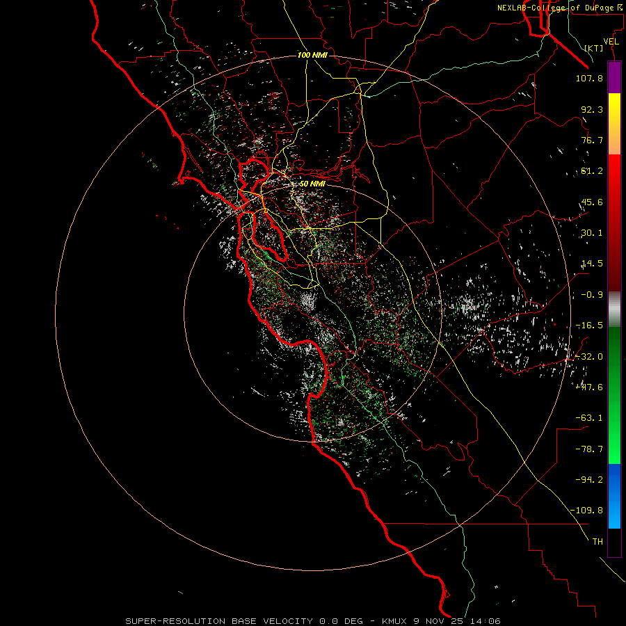The height and width of the screenshot is (626, 626).
Task: Select the 45.6 scale value
Action: pyautogui.click(x=592, y=202)
